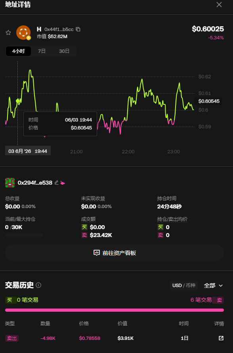The image size is (233, 353).
Task: Click the 数量 column header
Action: (x=45, y=324)
